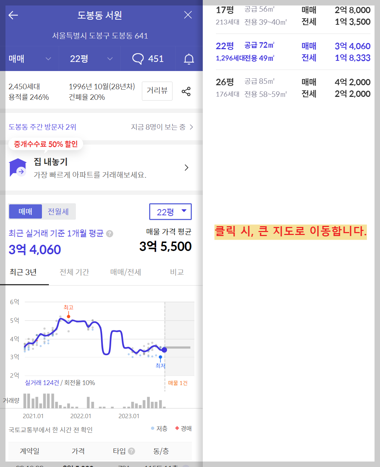Click the help icon beside 타입 column
The height and width of the screenshot is (467, 380).
[132, 451]
